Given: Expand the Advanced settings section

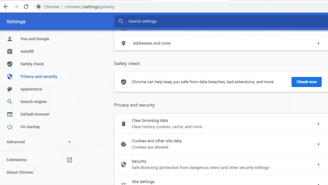Looking at the screenshot, I should point(69,142).
